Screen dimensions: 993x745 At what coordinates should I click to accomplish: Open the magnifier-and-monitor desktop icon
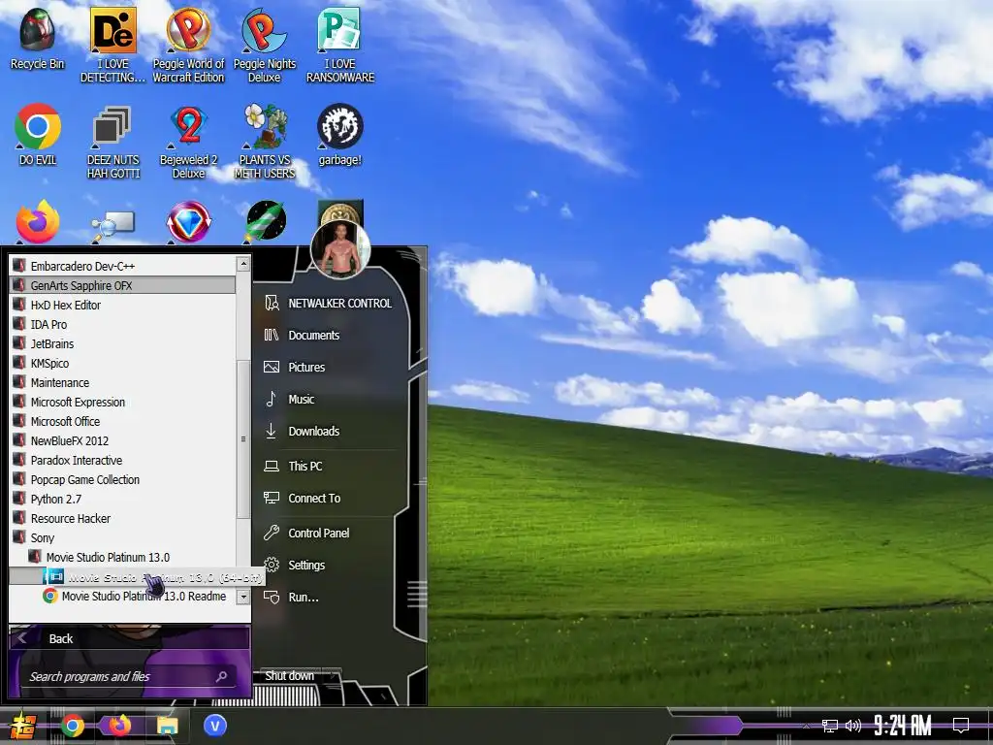point(112,226)
